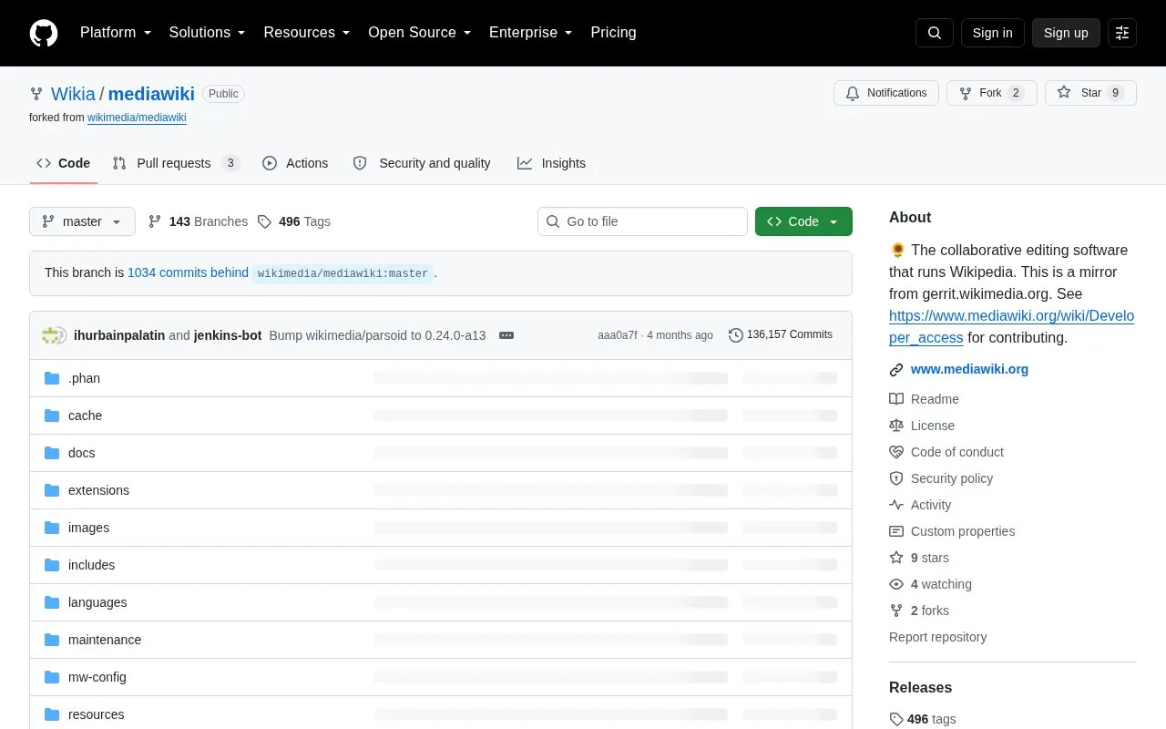
Task: Expand the Enterprise menu
Action: 531,33
